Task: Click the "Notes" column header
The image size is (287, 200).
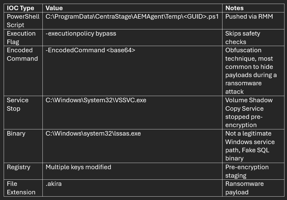Action: tap(234, 8)
